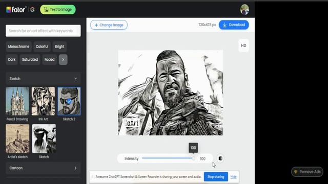
Task: Filter effects by Saturated tag
Action: tap(30, 60)
